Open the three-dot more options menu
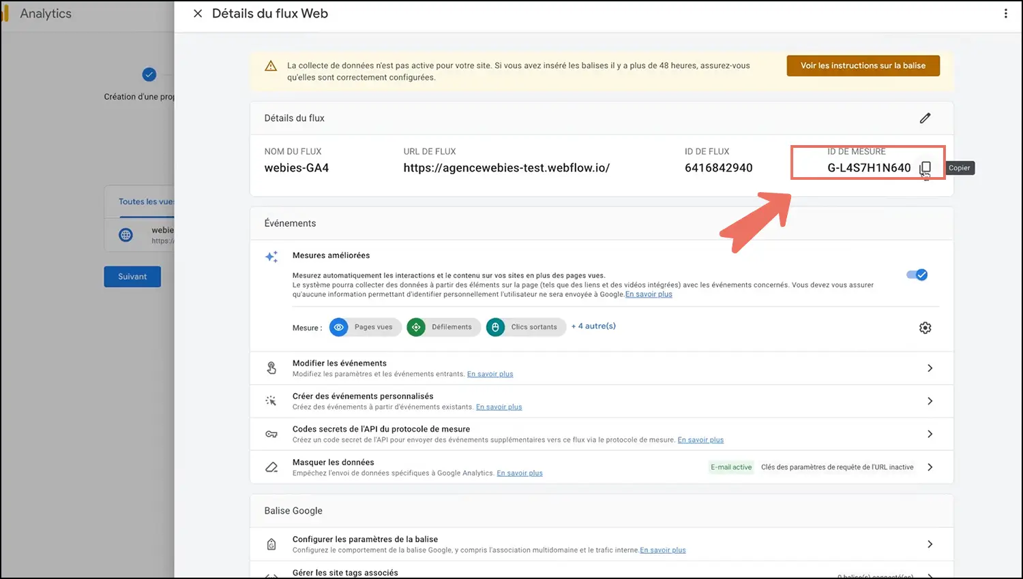Viewport: 1023px width, 579px height. [x=1005, y=14]
